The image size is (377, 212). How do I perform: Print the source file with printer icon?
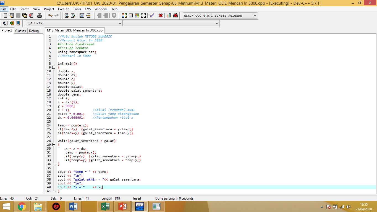[x=40, y=15]
